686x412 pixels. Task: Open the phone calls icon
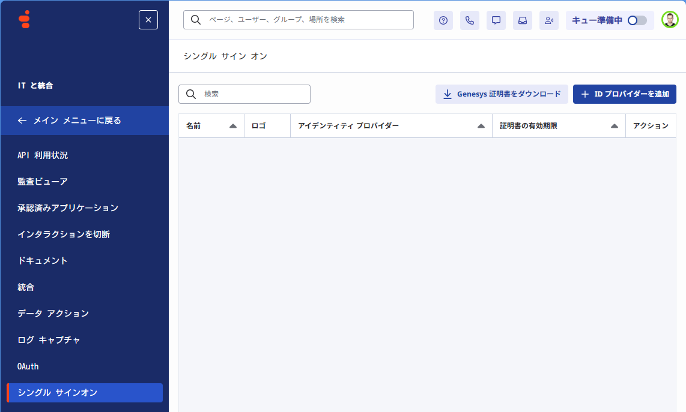click(470, 20)
